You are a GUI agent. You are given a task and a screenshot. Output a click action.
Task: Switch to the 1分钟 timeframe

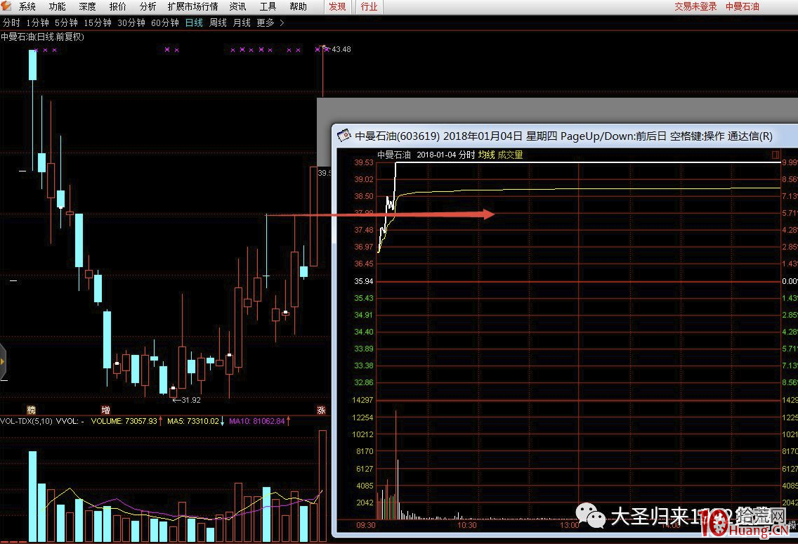coord(38,23)
